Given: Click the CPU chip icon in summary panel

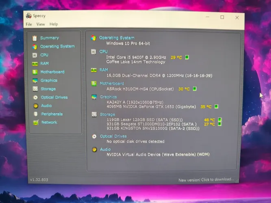Looking at the screenshot, I should pos(93,52).
